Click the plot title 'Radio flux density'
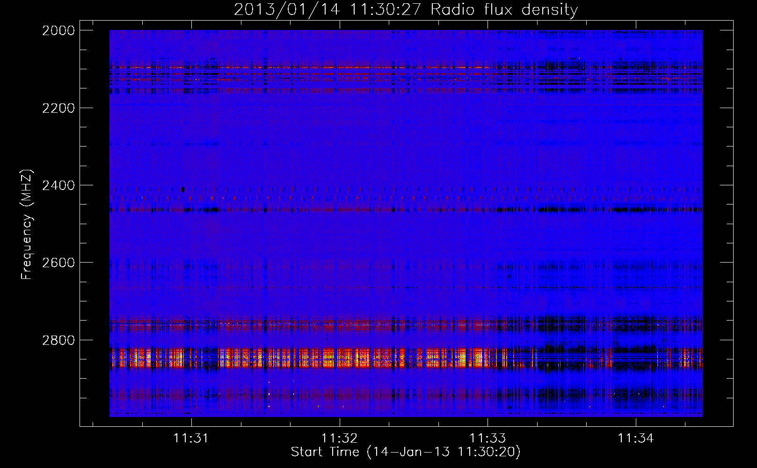The image size is (757, 468). (504, 10)
